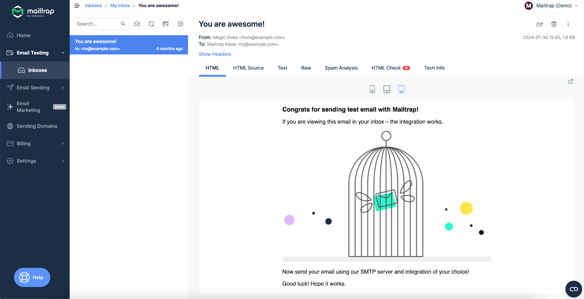The height and width of the screenshot is (299, 584).
Task: Click the Mailtrap logo
Action: pyautogui.click(x=33, y=12)
